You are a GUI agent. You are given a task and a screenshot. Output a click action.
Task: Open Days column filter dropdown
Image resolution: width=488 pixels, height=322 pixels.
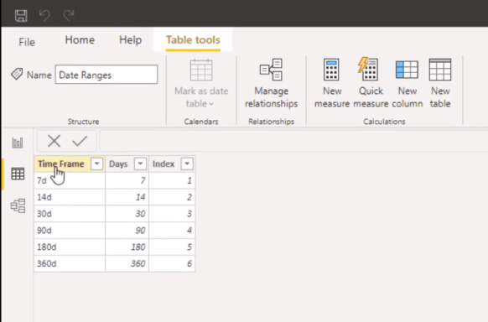(140, 164)
